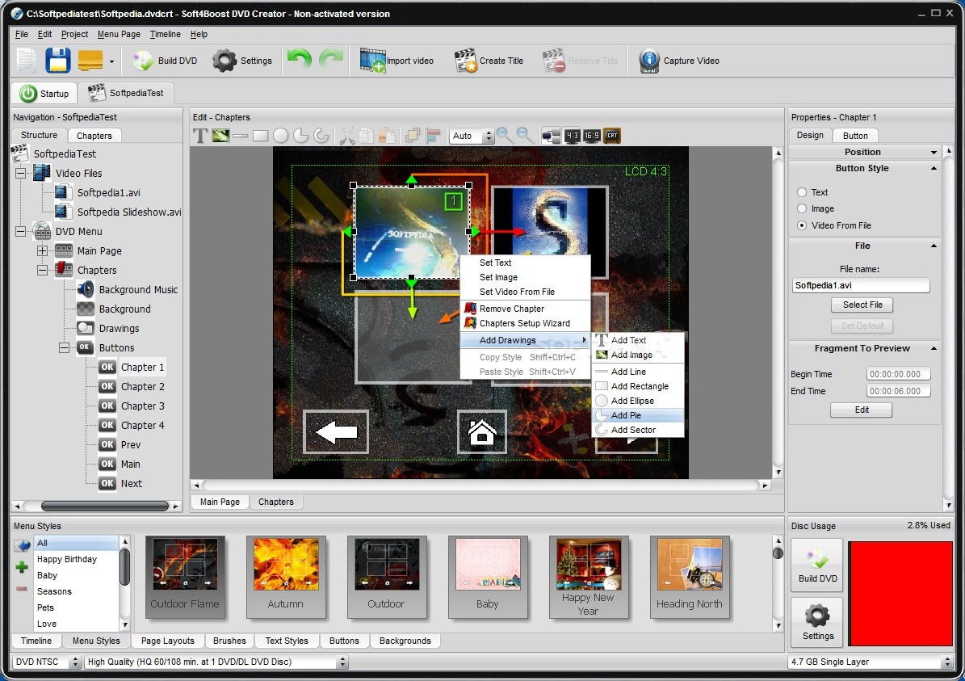Click Edit under Fragment To Preview
965x681 pixels.
point(862,410)
